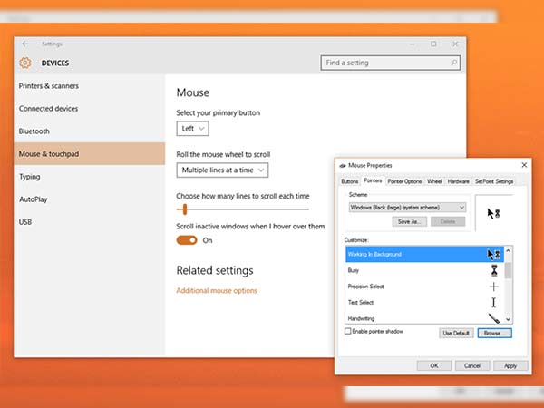Select the Precision Select crosshair icon

point(493,287)
